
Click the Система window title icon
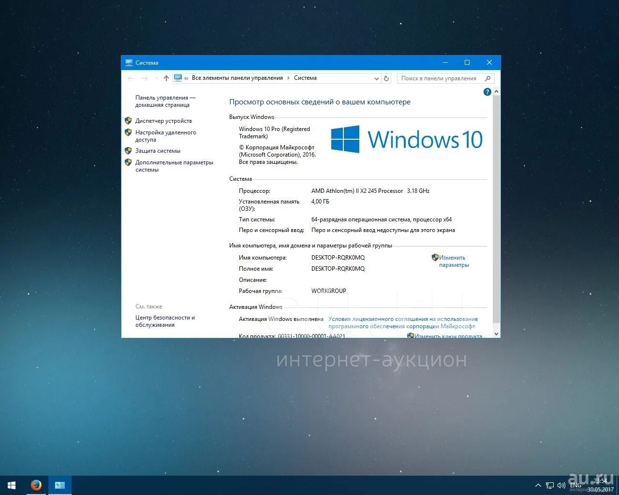point(129,62)
